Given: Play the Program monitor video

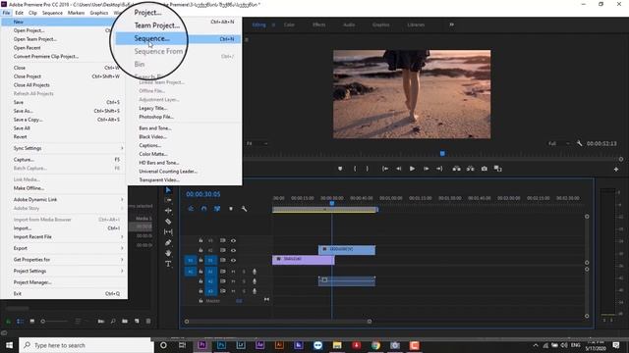Looking at the screenshot, I should [412, 169].
